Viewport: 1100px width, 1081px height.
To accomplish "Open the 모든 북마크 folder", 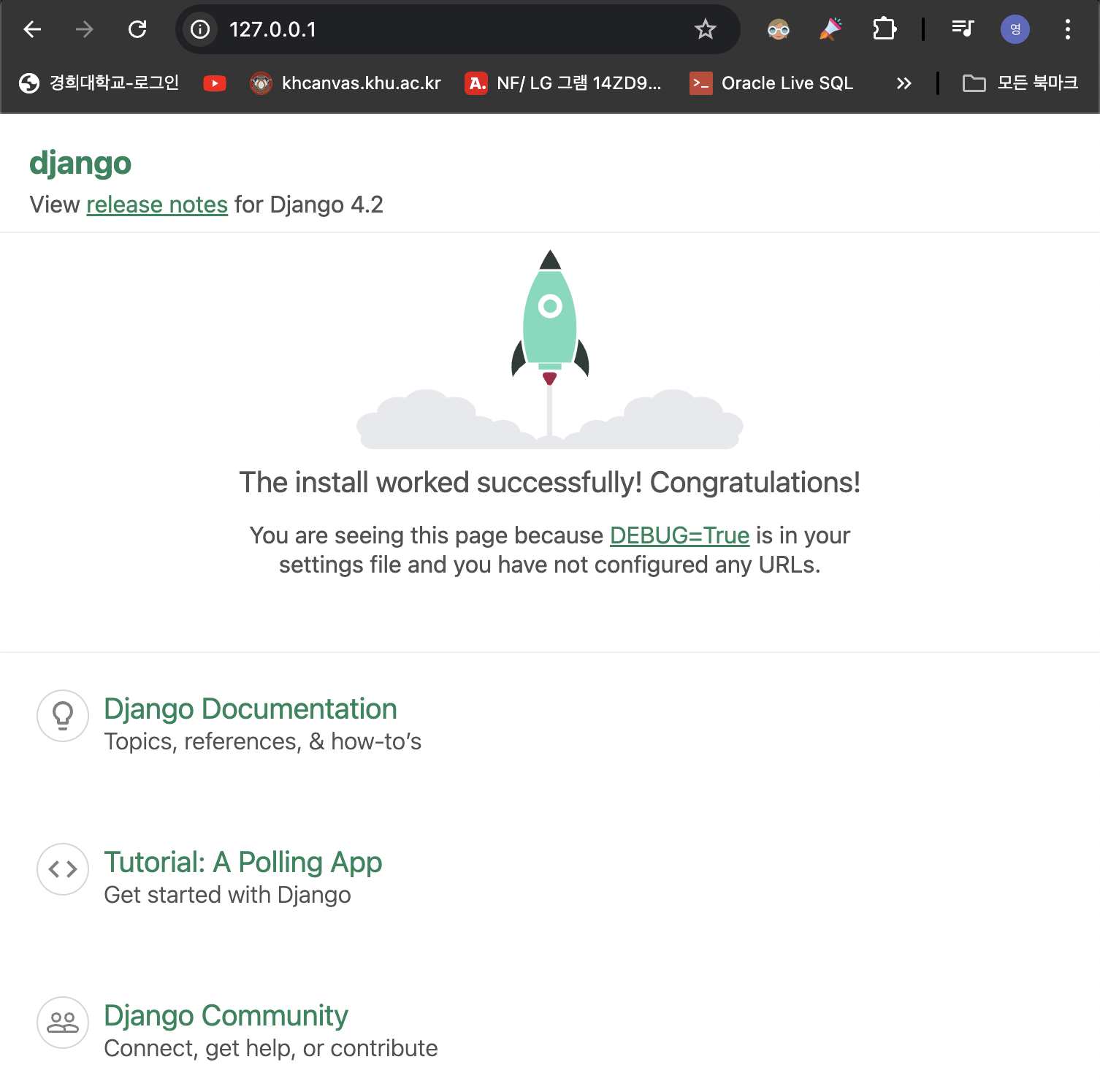I will [x=1020, y=83].
